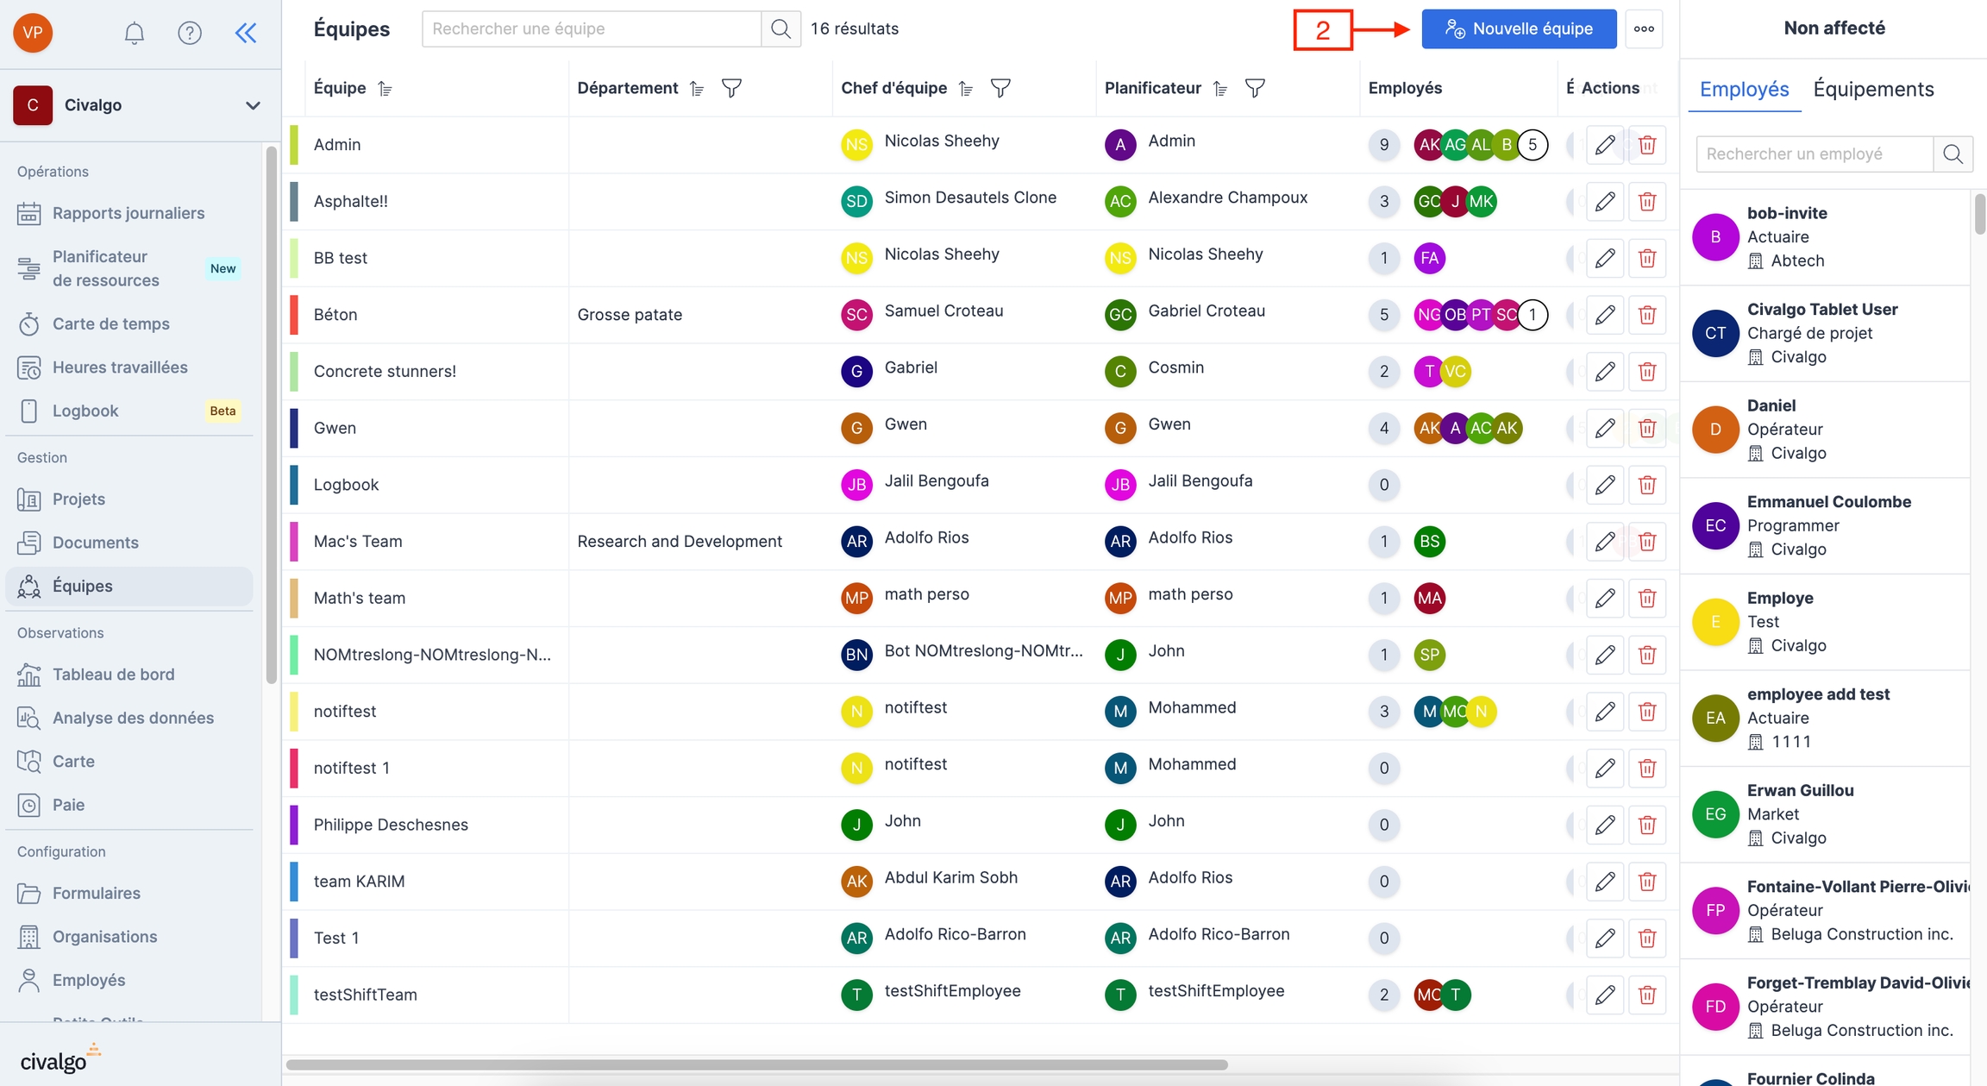Screen dimensions: 1987x1086
Task: Filter the Département column
Action: point(731,88)
